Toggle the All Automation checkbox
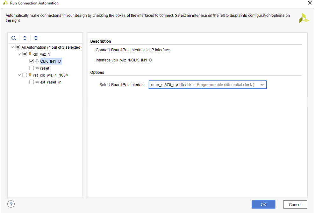The width and height of the screenshot is (315, 213). coord(18,47)
